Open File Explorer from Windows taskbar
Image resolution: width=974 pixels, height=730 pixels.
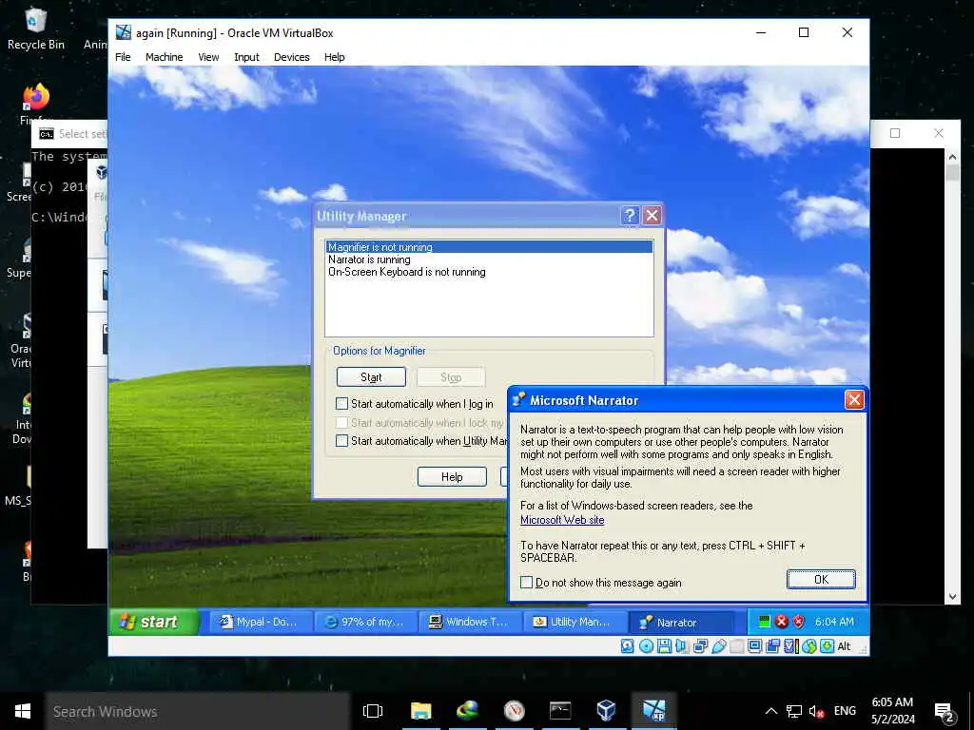click(x=420, y=711)
